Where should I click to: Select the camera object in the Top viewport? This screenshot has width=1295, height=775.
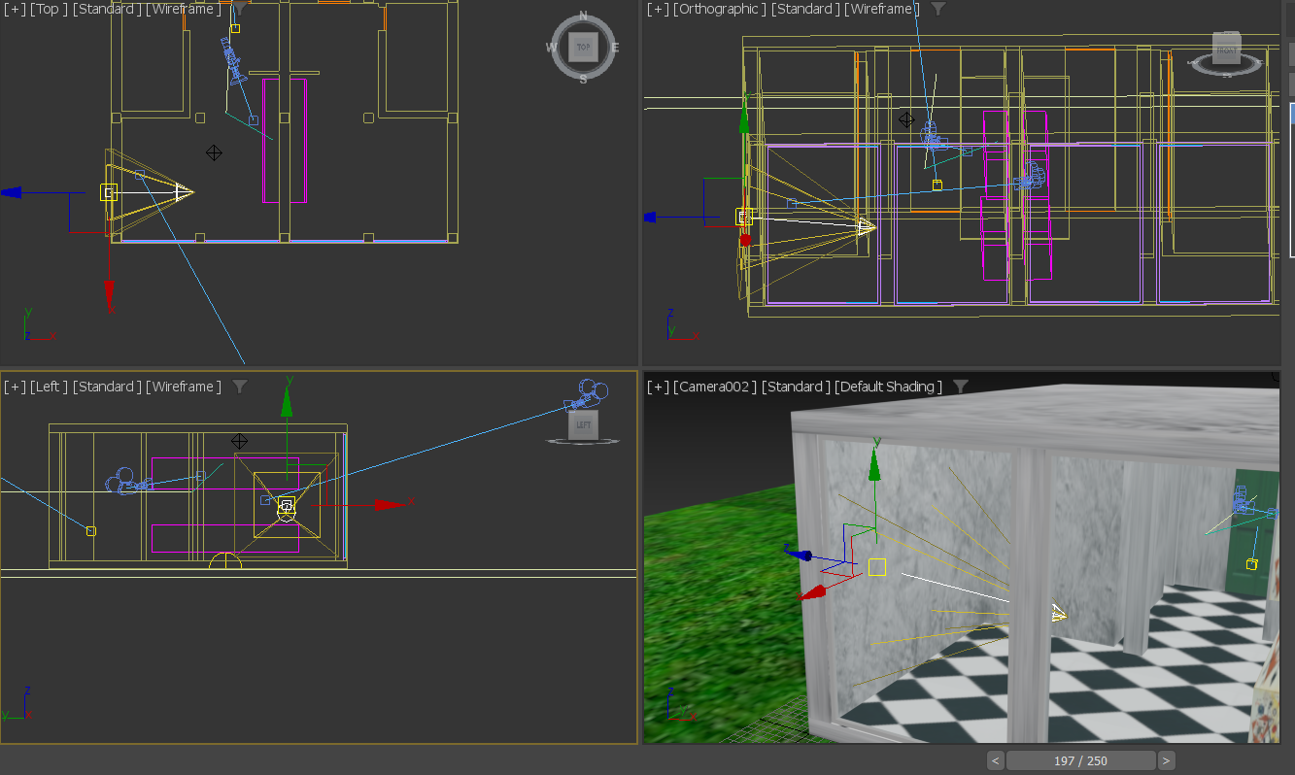tap(234, 60)
